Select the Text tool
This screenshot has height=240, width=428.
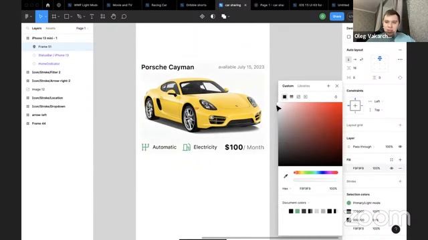point(92,17)
